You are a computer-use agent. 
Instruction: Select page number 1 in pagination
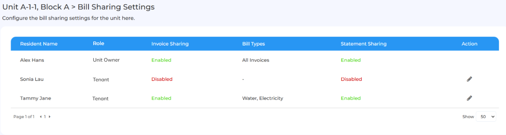click(x=45, y=117)
